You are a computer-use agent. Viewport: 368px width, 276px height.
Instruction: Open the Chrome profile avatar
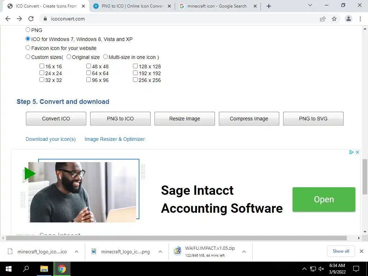349,19
